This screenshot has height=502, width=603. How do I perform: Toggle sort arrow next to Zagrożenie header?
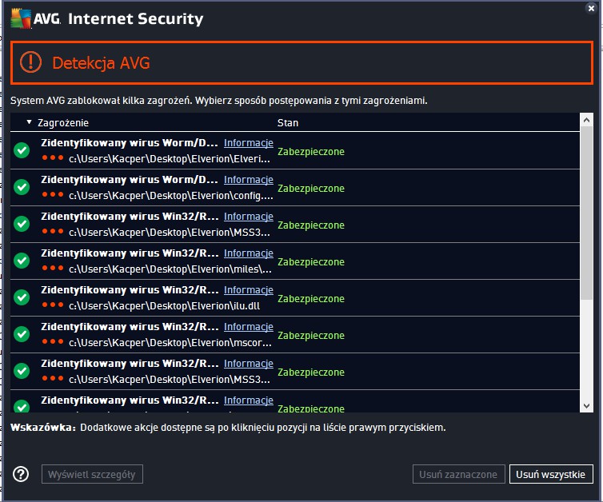pyautogui.click(x=29, y=122)
